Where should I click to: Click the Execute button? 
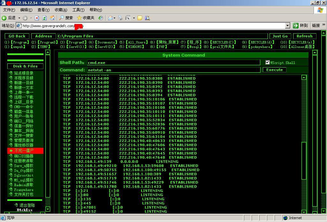pyautogui.click(x=274, y=70)
